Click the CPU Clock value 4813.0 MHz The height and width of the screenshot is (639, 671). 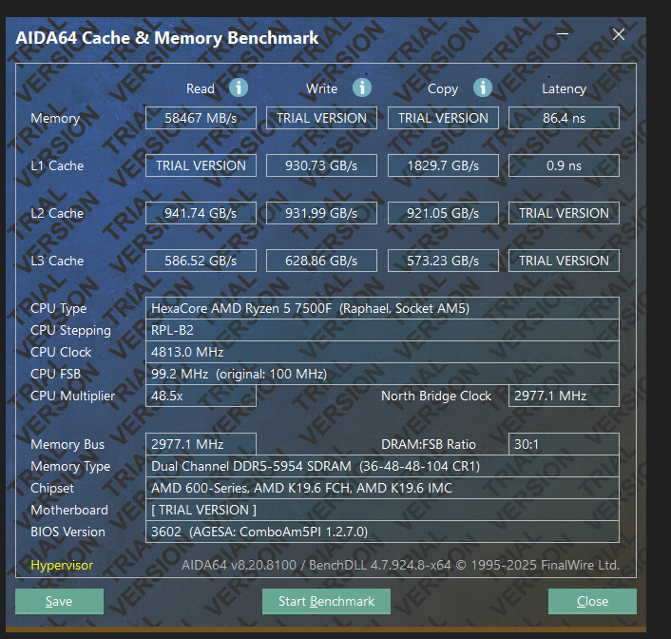[x=382, y=352]
